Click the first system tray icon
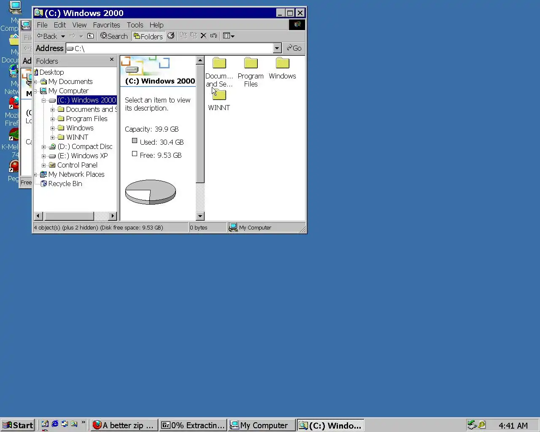 [472, 425]
